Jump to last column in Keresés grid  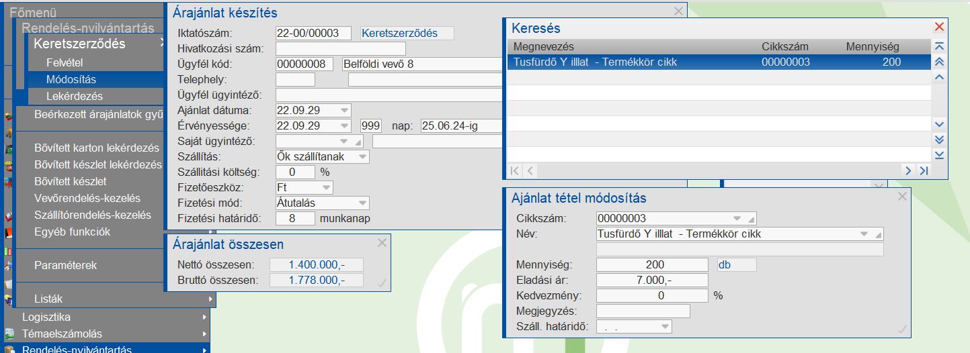pos(923,171)
